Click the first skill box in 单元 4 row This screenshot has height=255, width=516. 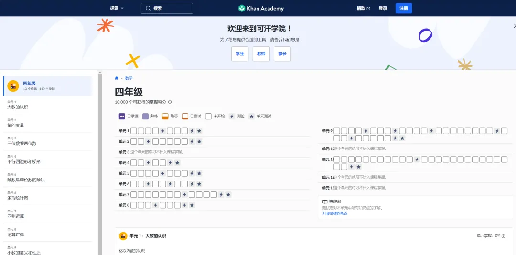click(134, 162)
